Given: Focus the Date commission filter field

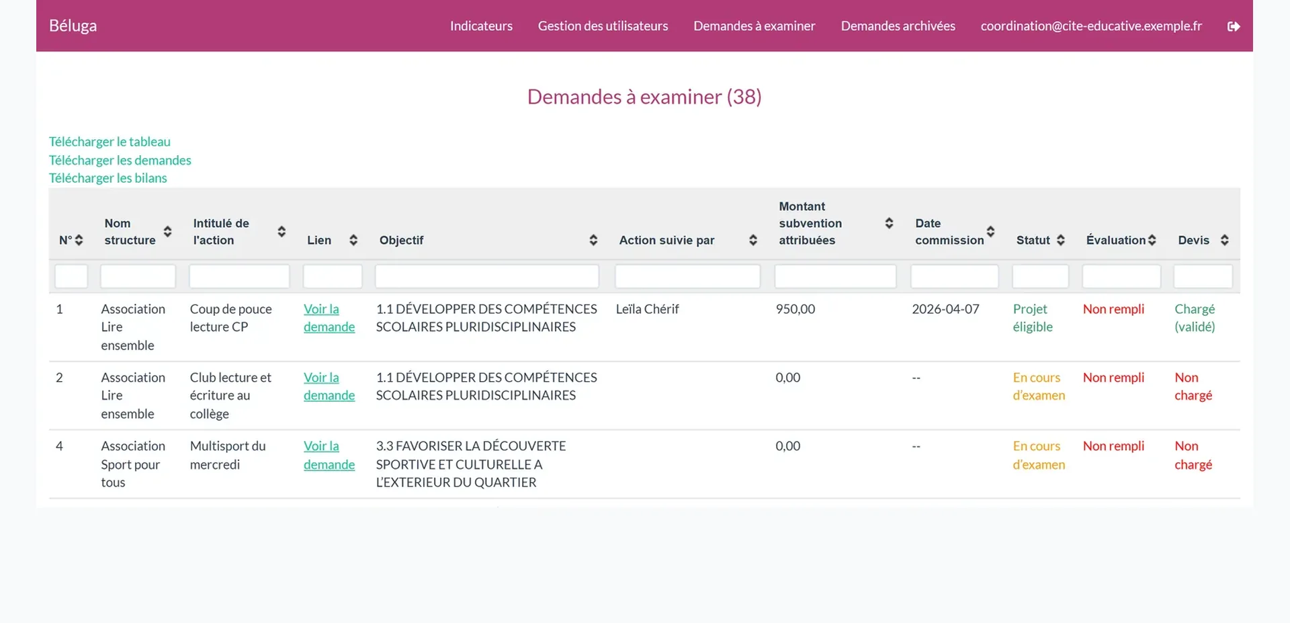Looking at the screenshot, I should pyautogui.click(x=955, y=276).
